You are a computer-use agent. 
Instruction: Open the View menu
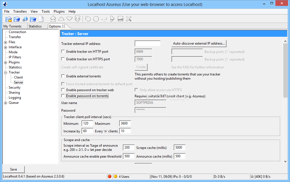pos(34,11)
